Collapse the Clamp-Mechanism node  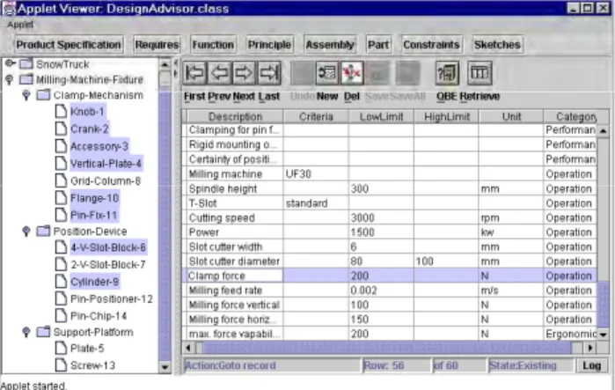(x=26, y=95)
